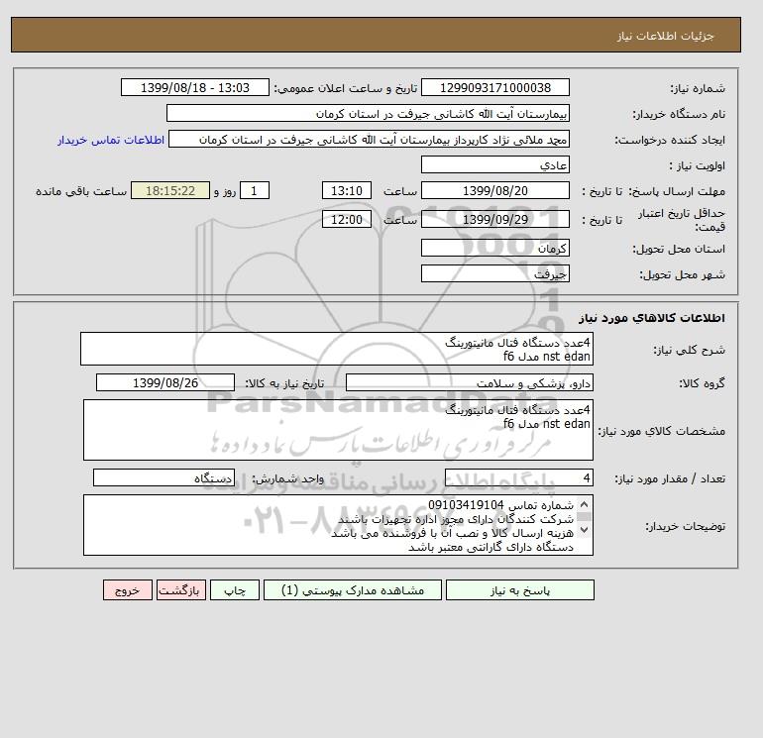This screenshot has height=738, width=763.
Task: Click request creator name field
Action: click(x=369, y=139)
